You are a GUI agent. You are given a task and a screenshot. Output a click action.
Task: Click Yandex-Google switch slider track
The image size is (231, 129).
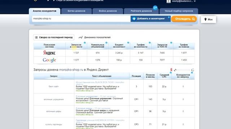click(x=182, y=70)
